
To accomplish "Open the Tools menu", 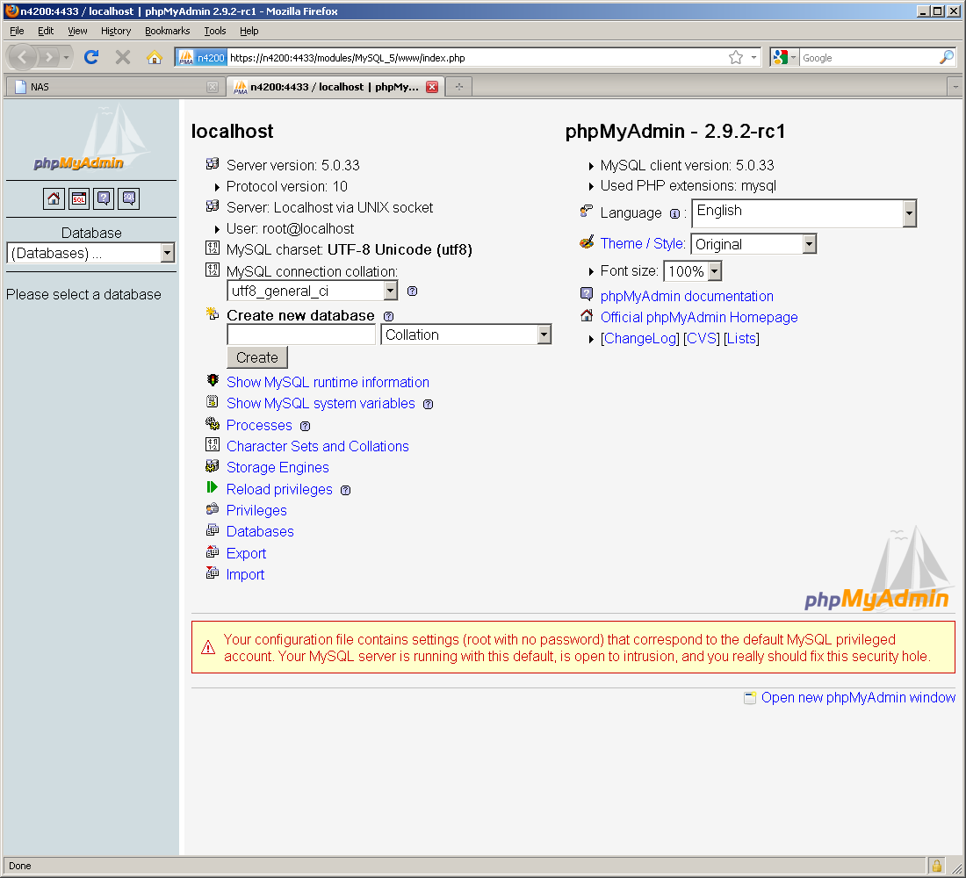I will coord(215,31).
